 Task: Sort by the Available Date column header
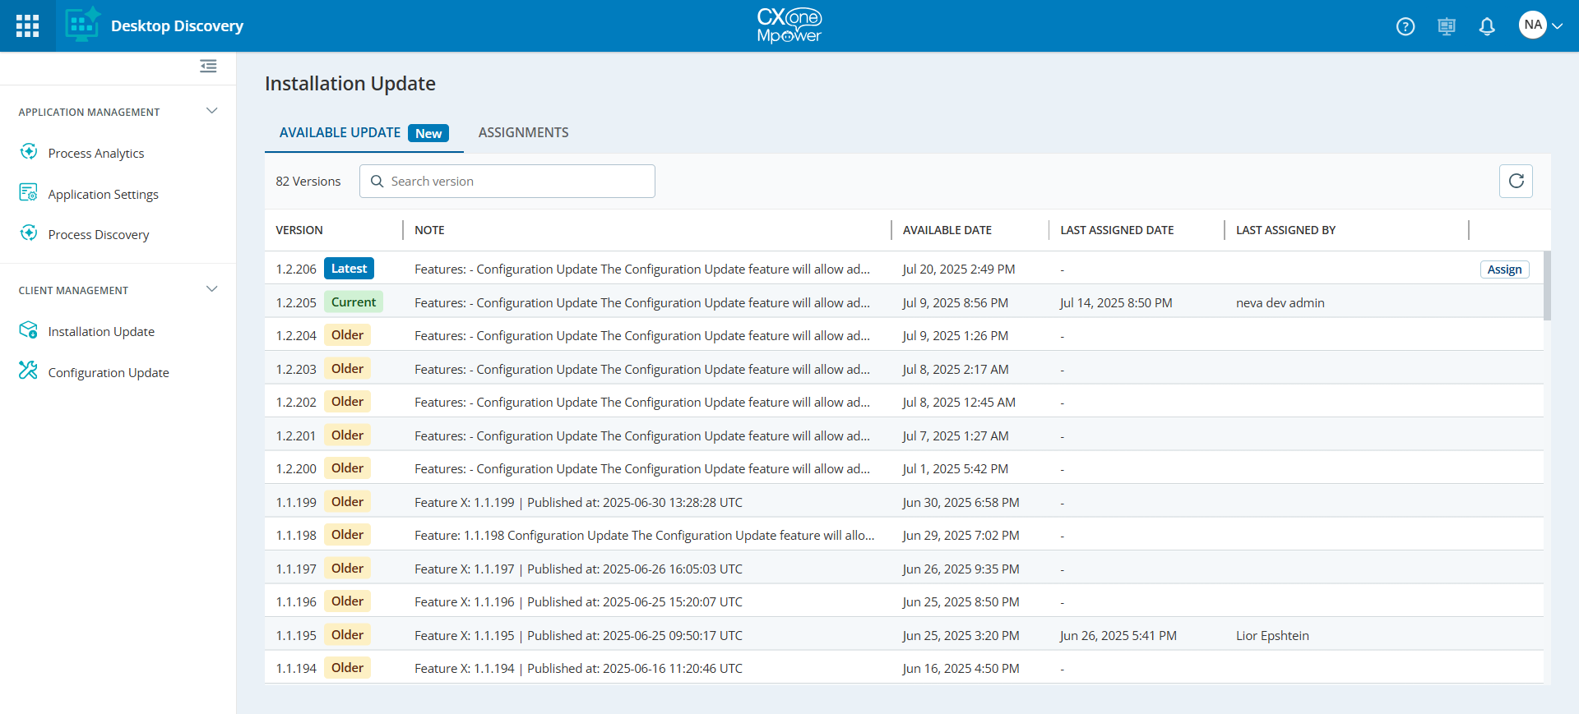[x=947, y=230]
